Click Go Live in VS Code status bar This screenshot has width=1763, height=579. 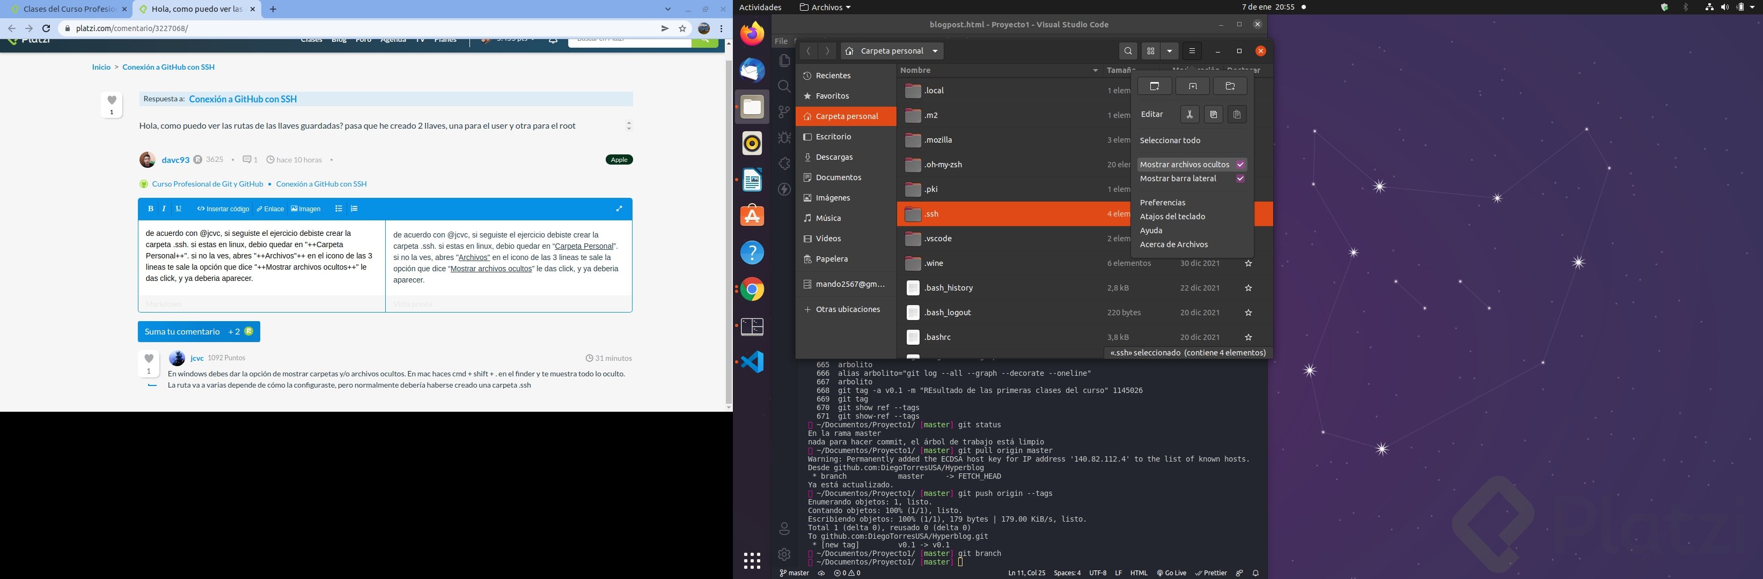tap(1172, 574)
